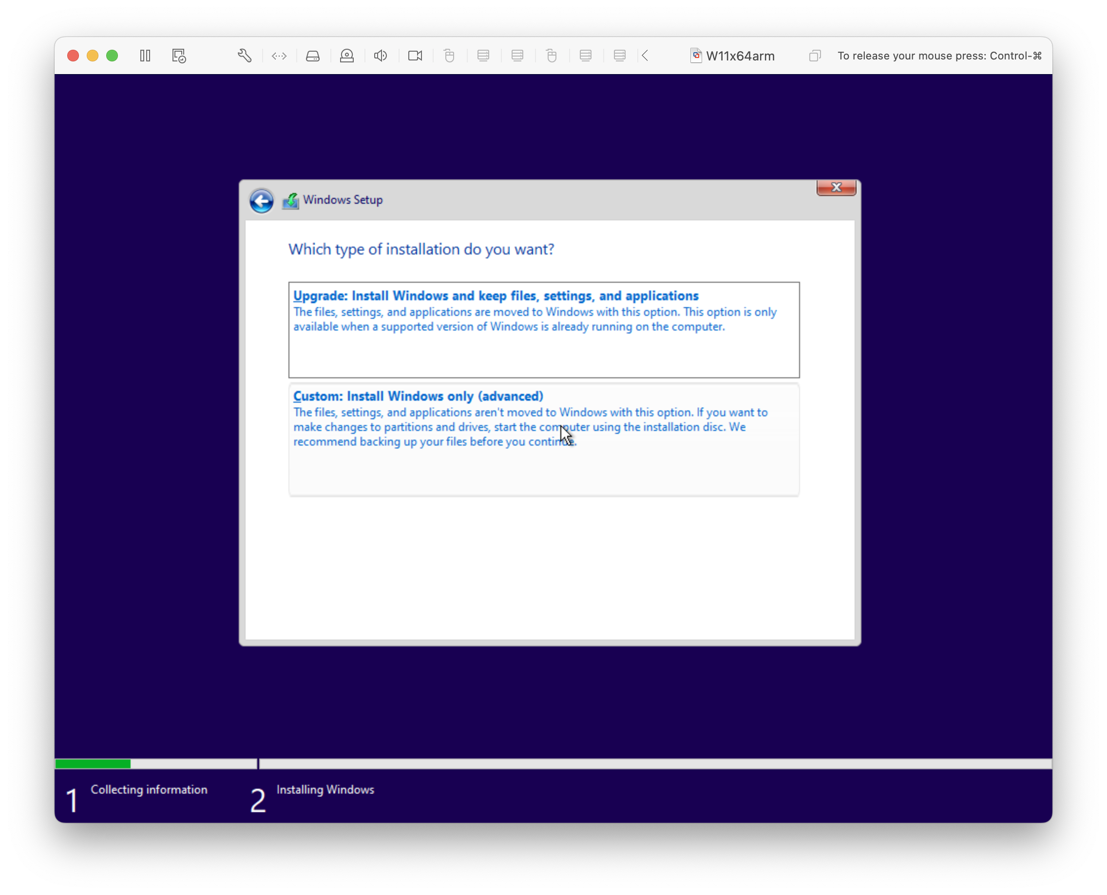1107x895 pixels.
Task: Open the virtual hard disk icon
Action: click(x=313, y=55)
